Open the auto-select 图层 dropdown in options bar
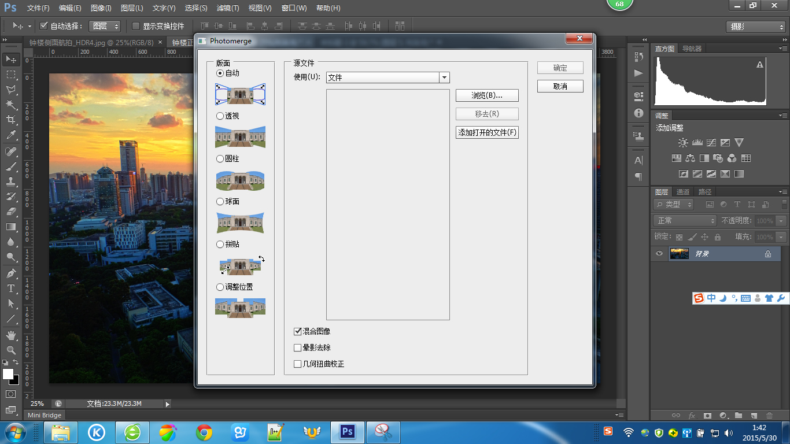The height and width of the screenshot is (444, 790). click(105, 26)
